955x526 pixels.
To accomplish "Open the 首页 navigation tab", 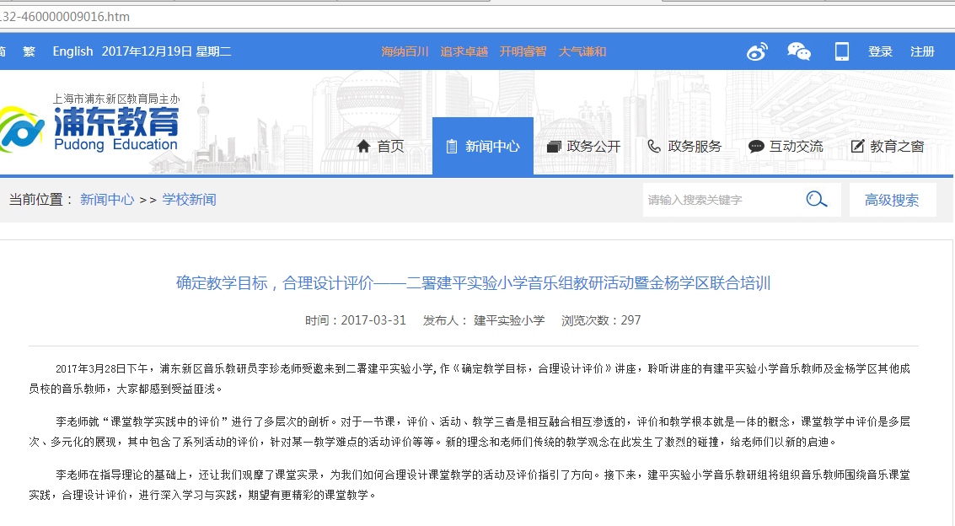I will (x=381, y=146).
